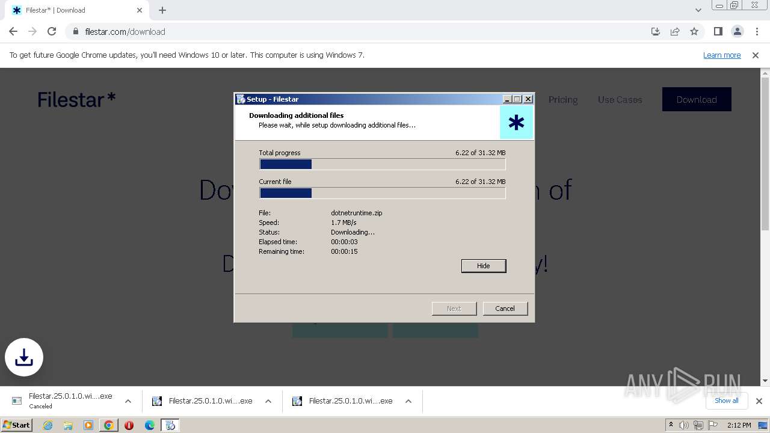Open the Learn more link
The width and height of the screenshot is (770, 433).
(722, 55)
